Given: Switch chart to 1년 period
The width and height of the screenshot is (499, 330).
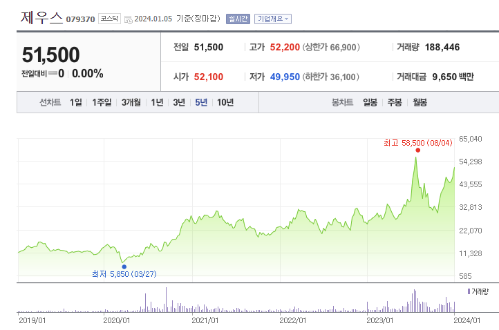Looking at the screenshot, I should point(157,102).
